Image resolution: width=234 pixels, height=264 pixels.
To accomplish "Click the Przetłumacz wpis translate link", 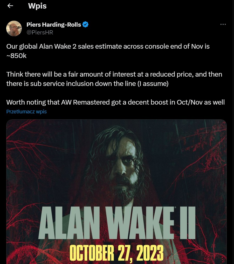I will pos(26,112).
